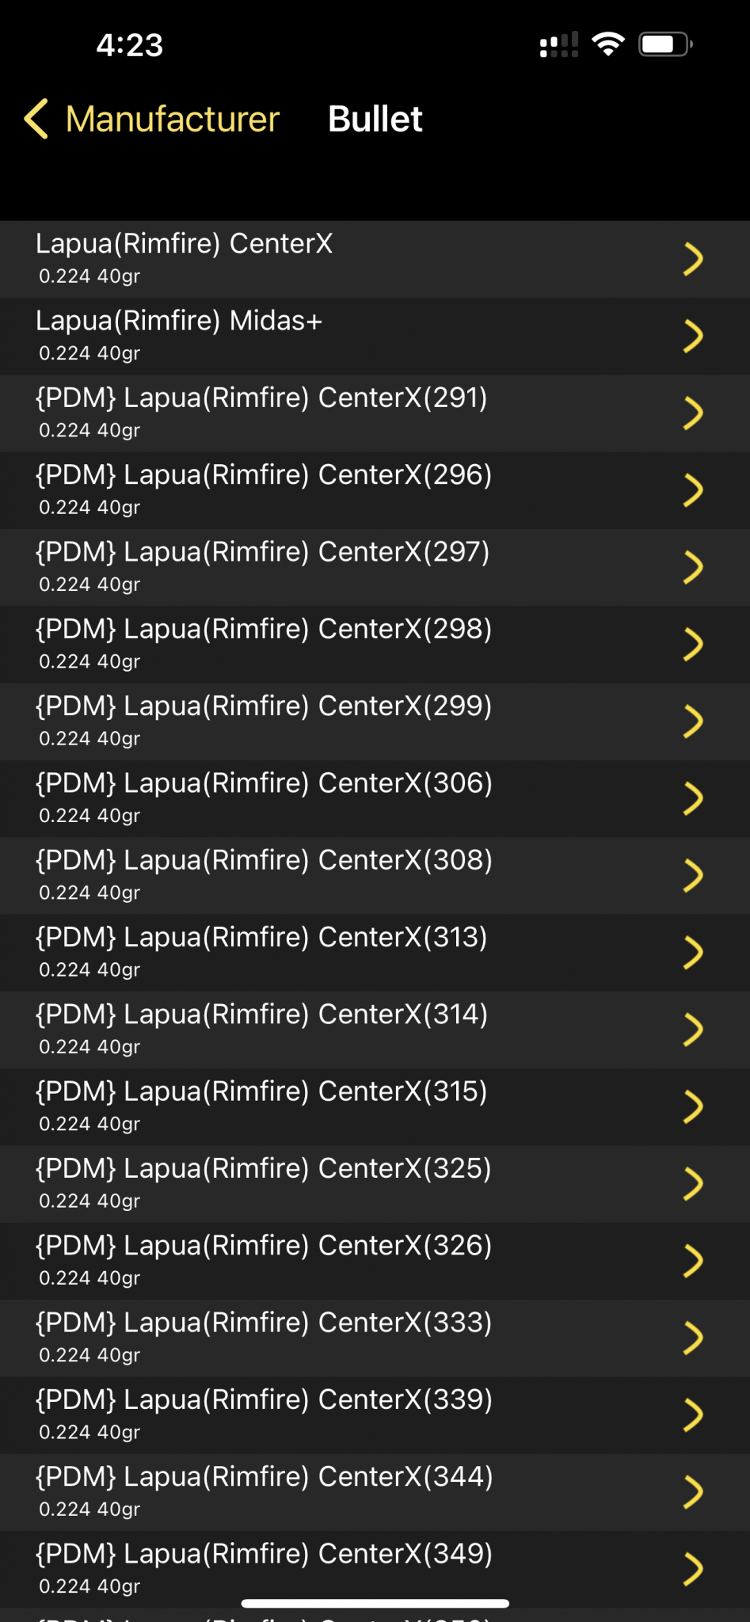Select Lapua(Rimfire) Midas+ bullet
750x1622 pixels.
[x=179, y=335]
